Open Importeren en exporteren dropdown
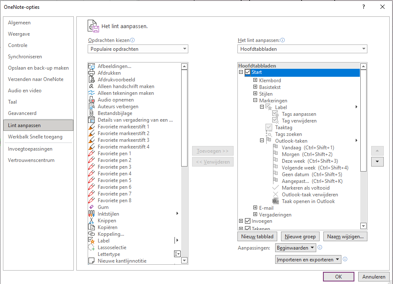This screenshot has width=393, height=284. point(308,259)
